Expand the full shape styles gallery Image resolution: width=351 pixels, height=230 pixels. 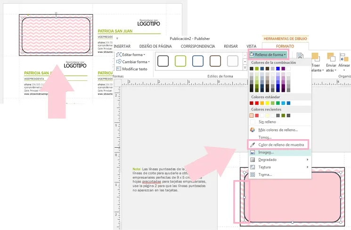click(245, 68)
